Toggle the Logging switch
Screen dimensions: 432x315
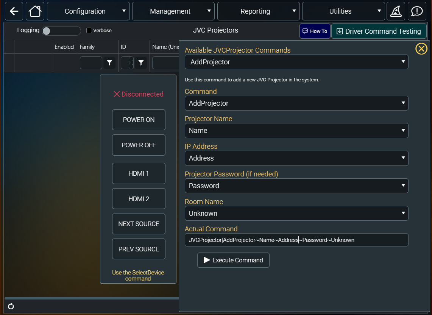[61, 31]
